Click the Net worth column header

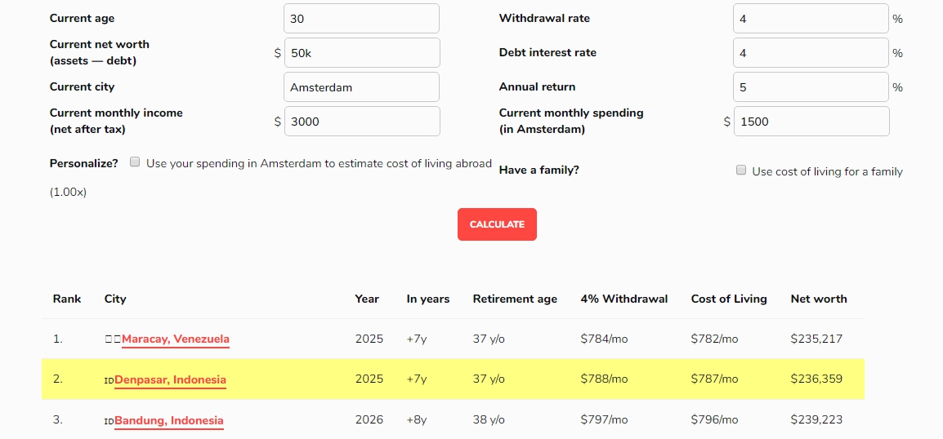coord(819,299)
